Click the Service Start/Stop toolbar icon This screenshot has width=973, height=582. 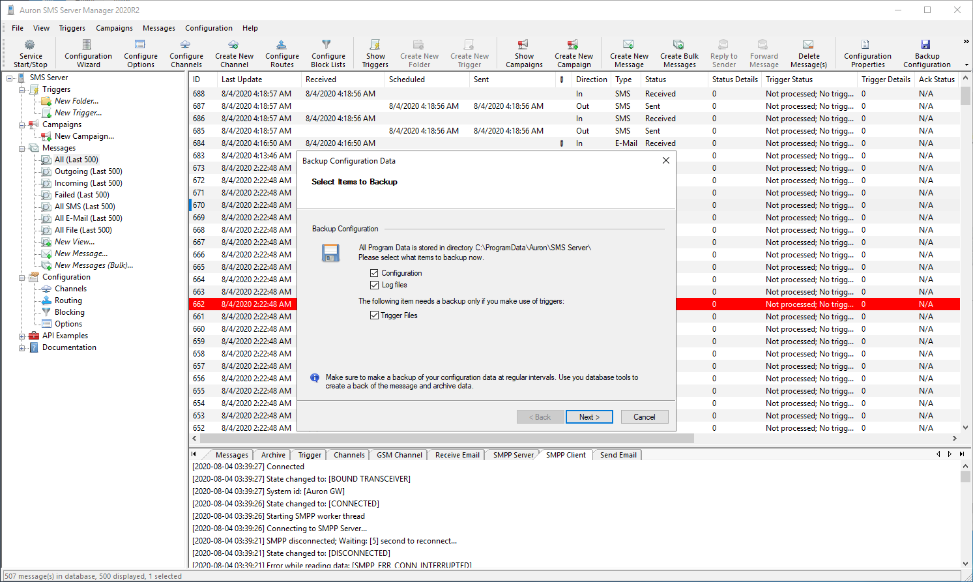30,45
